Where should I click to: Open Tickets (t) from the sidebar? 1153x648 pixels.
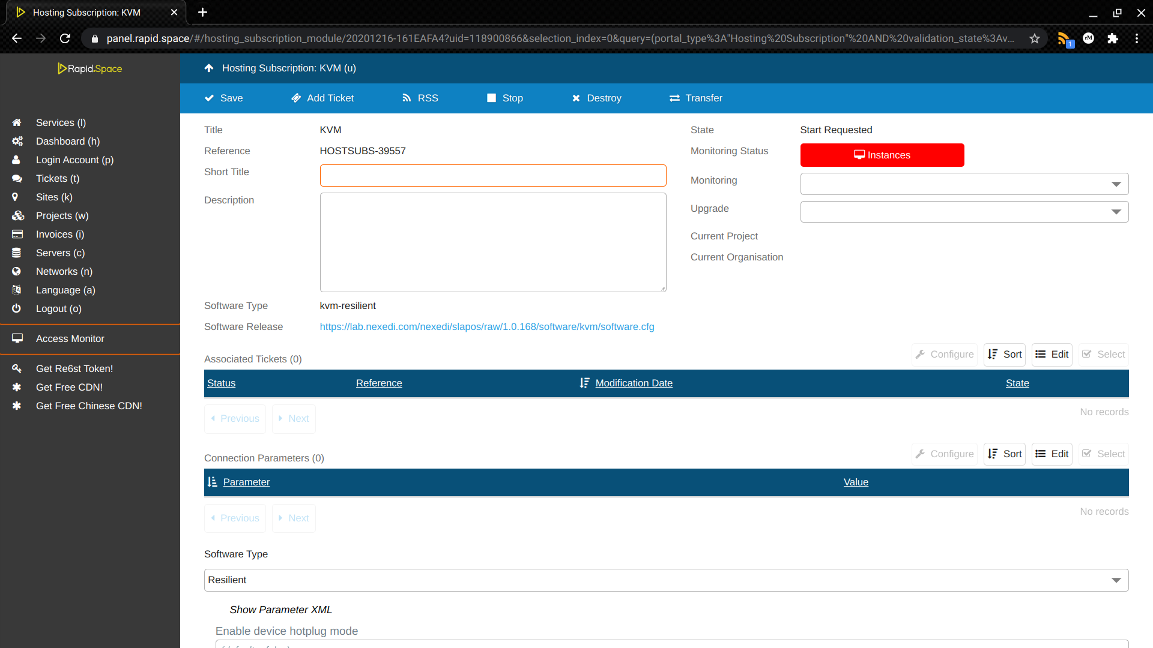58,178
